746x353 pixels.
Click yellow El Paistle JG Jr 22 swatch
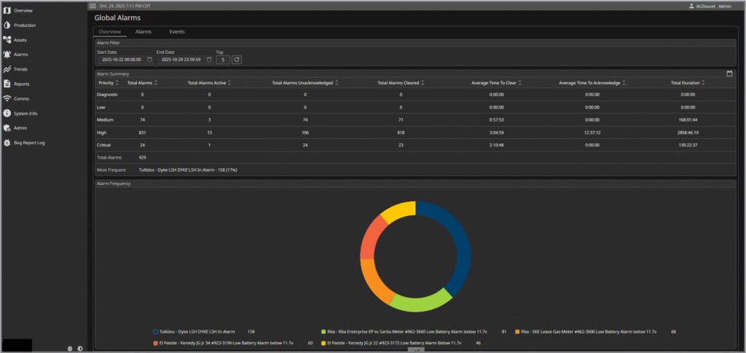[323, 343]
